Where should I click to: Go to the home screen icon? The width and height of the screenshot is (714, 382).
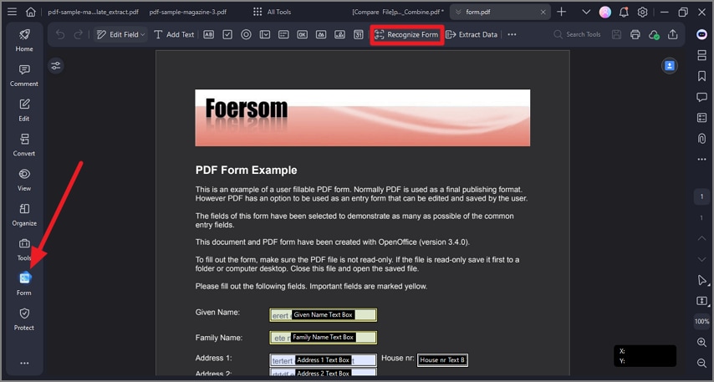30,12
